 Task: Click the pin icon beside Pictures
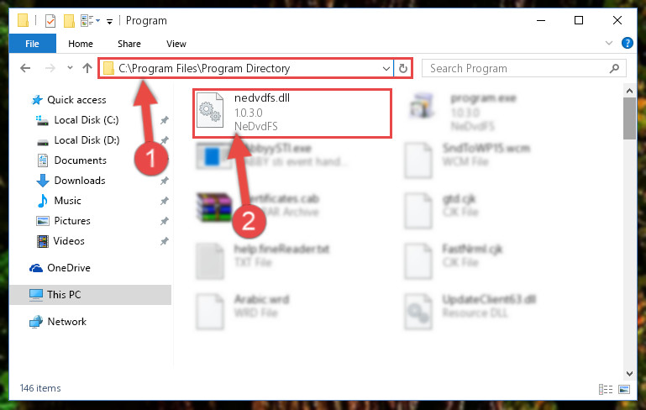pos(165,221)
